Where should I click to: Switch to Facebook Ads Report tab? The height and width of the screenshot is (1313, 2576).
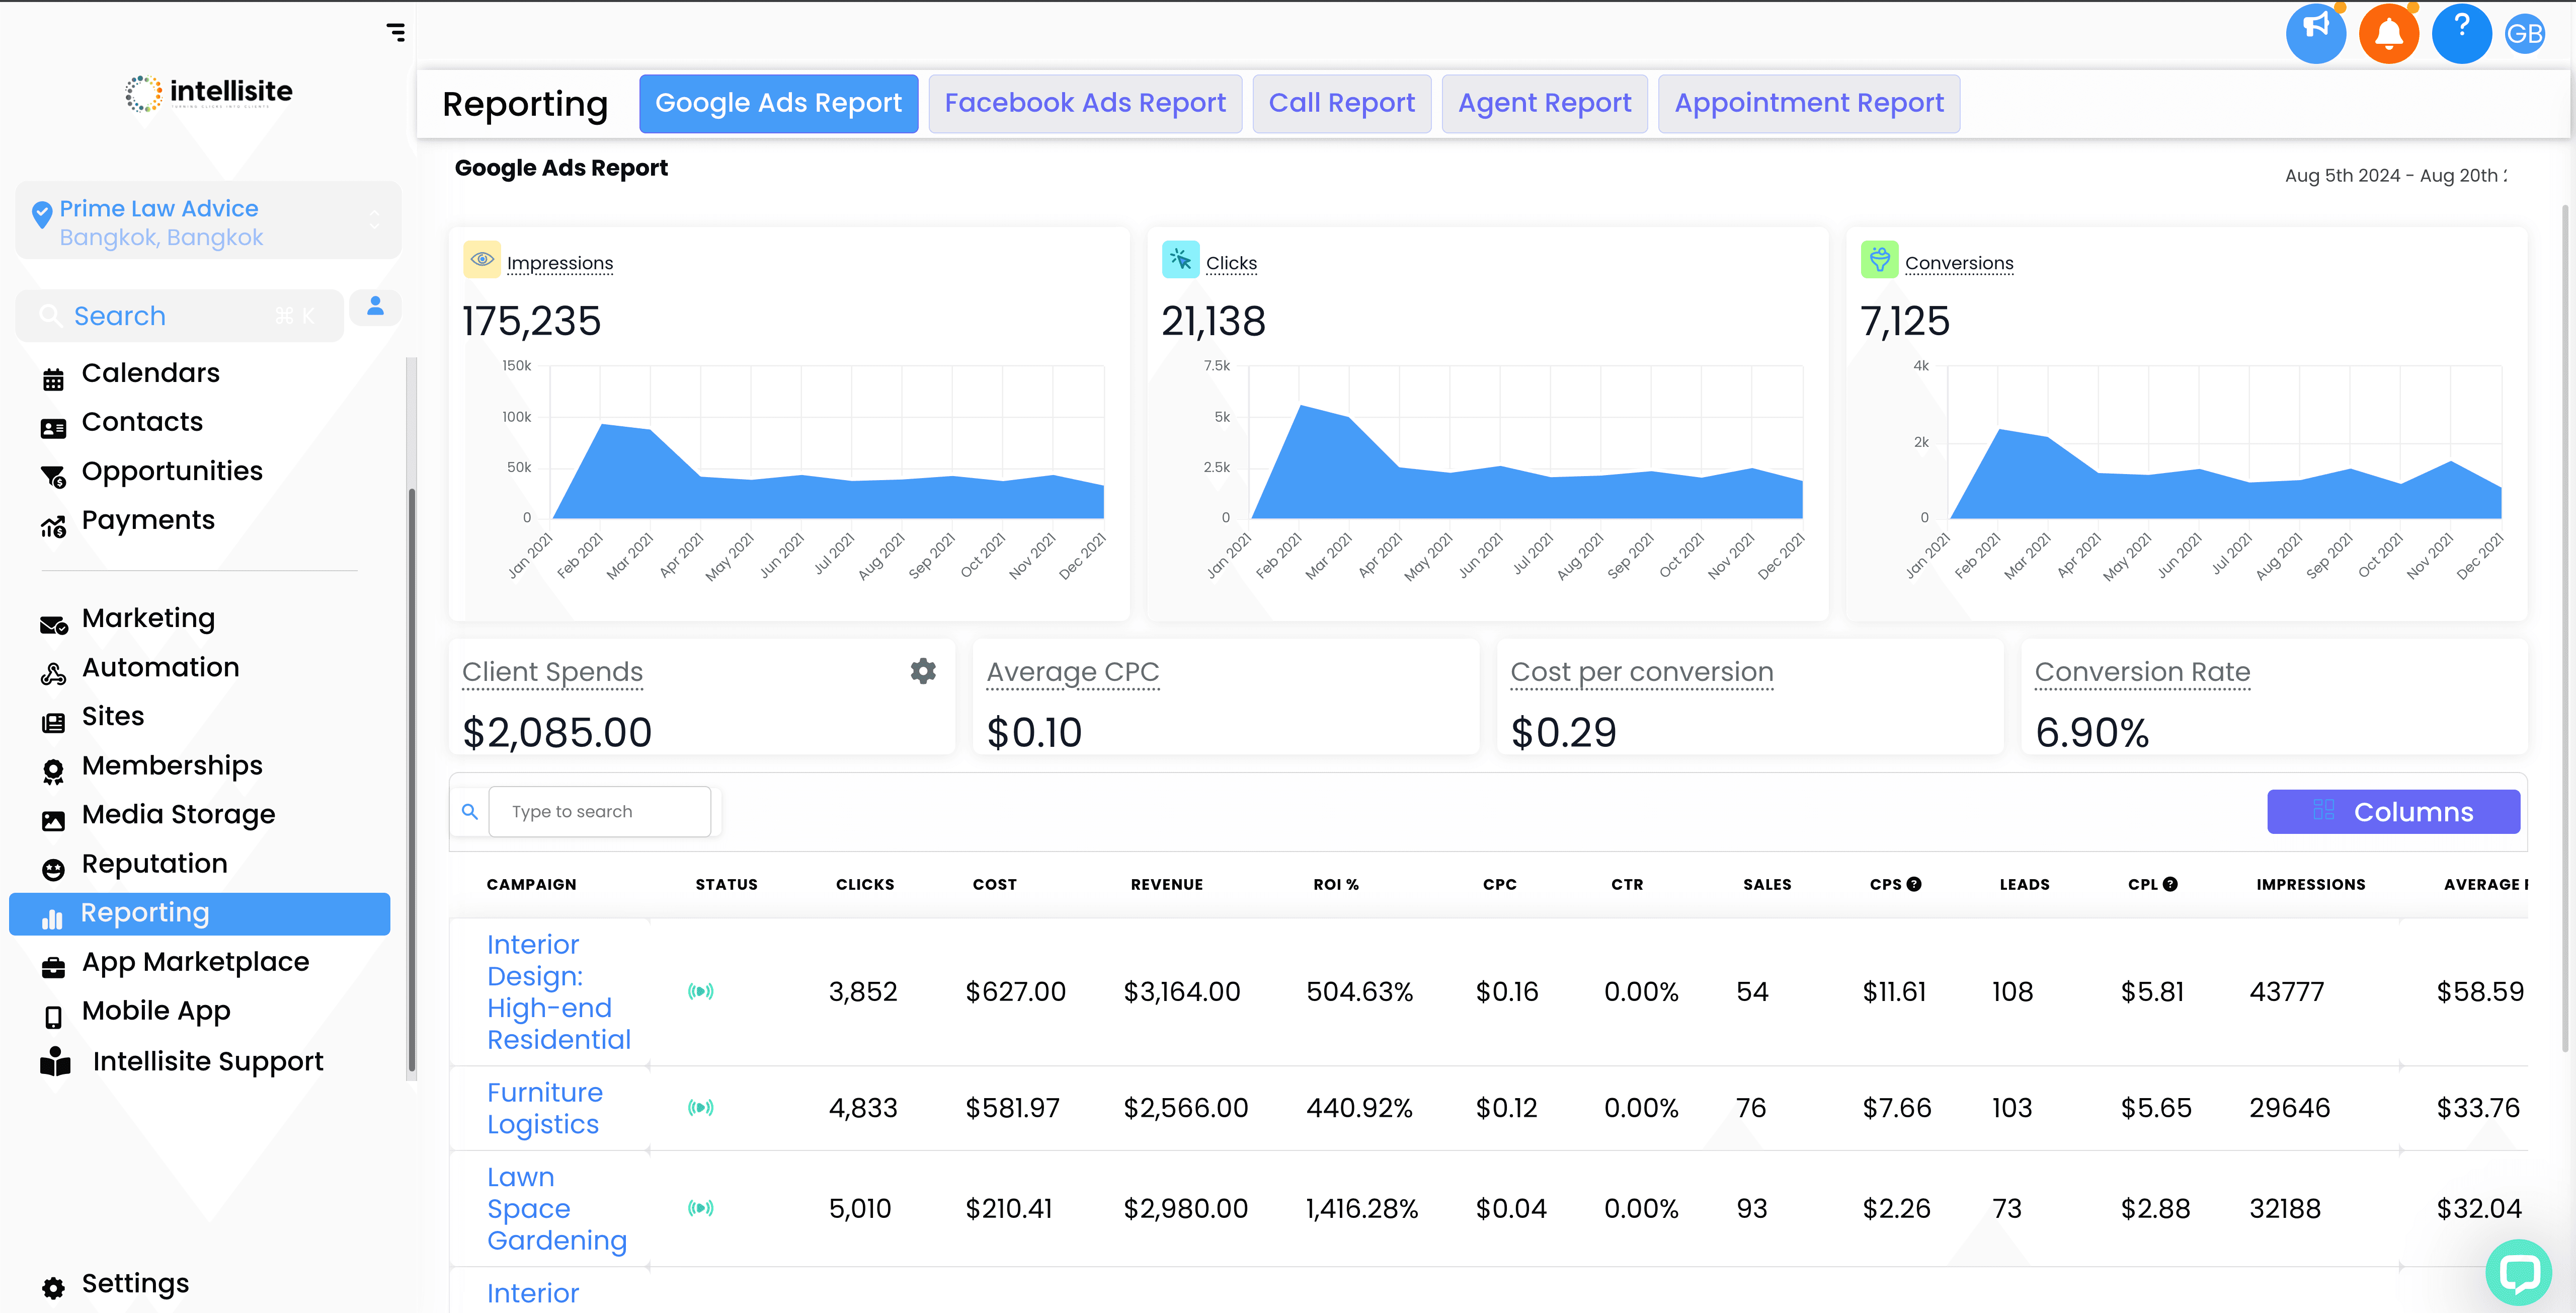coord(1085,102)
